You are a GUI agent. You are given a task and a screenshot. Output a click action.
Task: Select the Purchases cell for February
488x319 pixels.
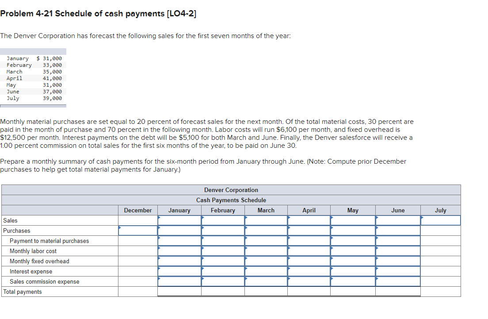pos(223,231)
